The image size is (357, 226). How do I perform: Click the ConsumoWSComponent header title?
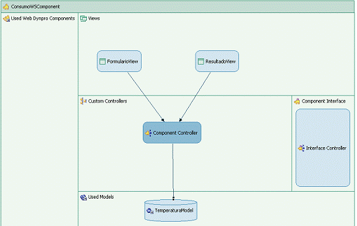click(x=35, y=7)
